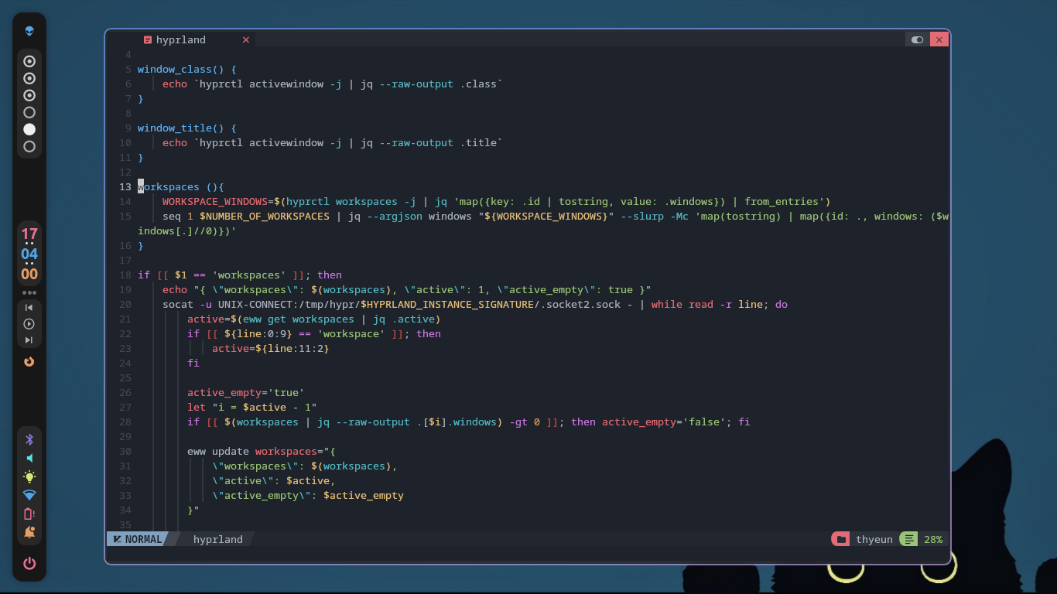Click '.class`' at the end of line 6
This screenshot has height=594, width=1057.
point(481,84)
